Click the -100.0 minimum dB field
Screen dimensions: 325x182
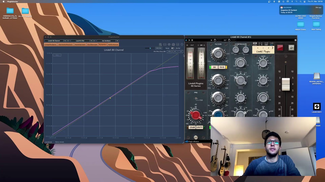point(169,52)
